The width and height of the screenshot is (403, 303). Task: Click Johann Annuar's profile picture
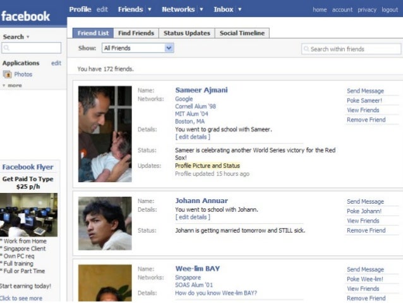click(105, 223)
